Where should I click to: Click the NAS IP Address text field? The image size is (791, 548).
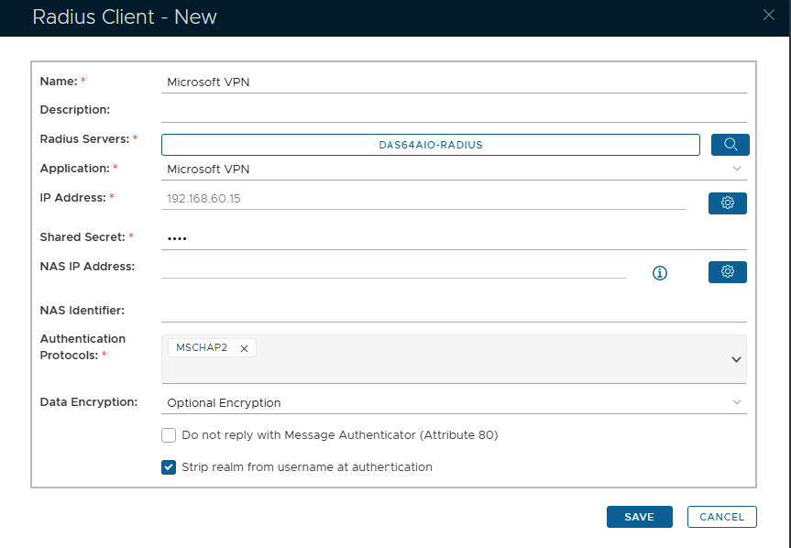[392, 268]
